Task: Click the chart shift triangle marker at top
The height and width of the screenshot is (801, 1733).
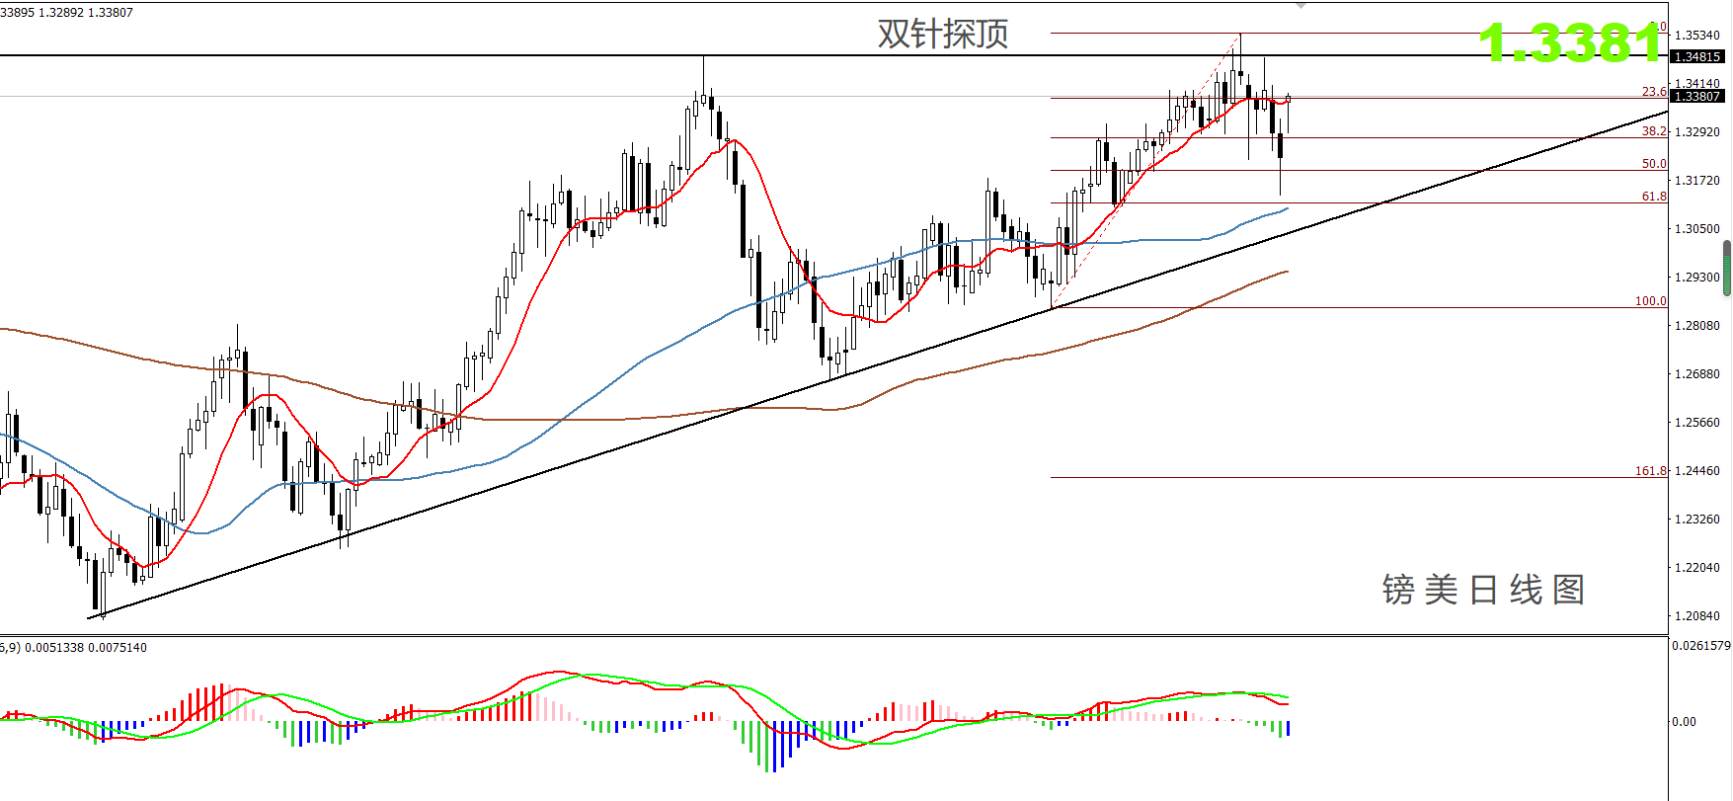Action: pyautogui.click(x=1300, y=6)
